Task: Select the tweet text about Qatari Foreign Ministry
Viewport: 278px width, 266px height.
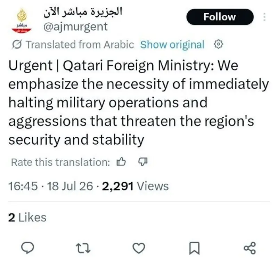Action: click(139, 102)
